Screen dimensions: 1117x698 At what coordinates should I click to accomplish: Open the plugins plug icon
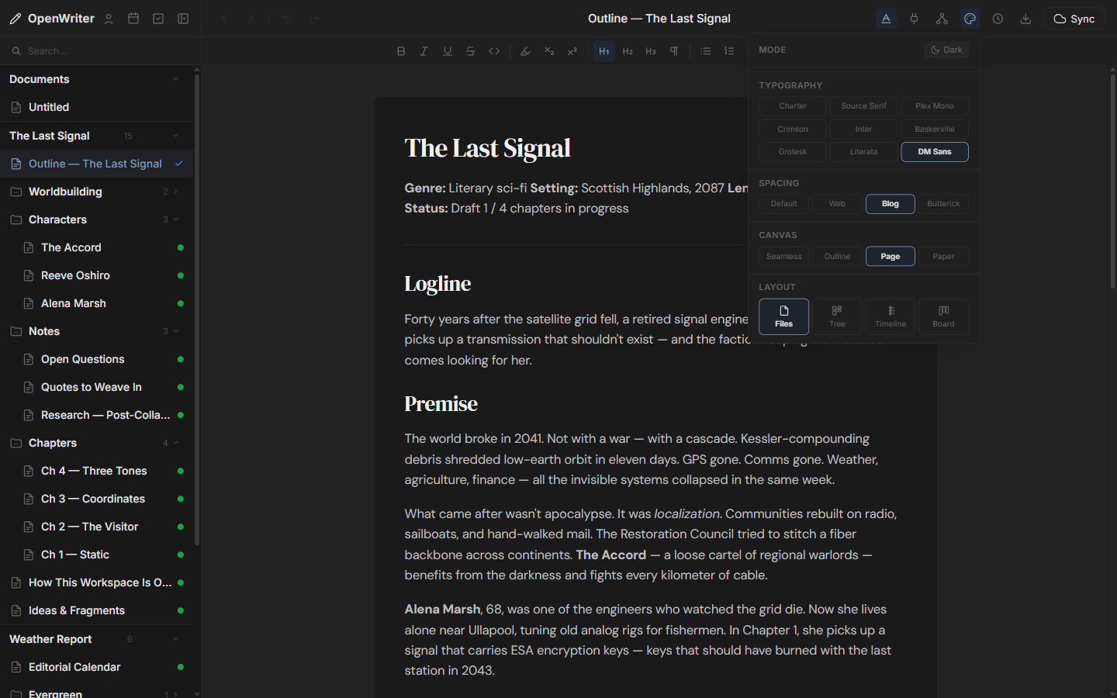914,19
